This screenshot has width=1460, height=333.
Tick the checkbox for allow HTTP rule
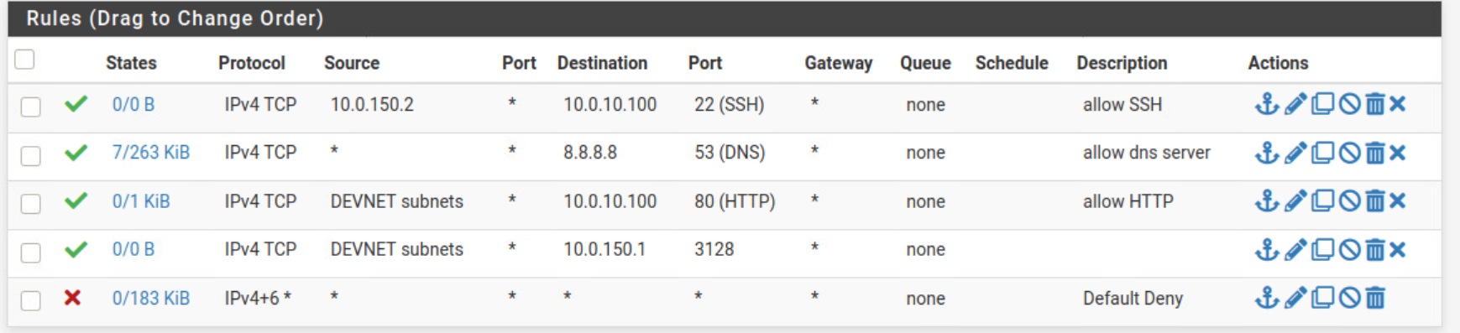(x=31, y=204)
